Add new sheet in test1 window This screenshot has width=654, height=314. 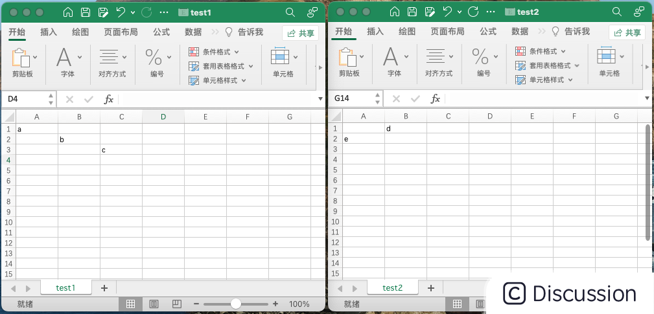[x=104, y=288]
